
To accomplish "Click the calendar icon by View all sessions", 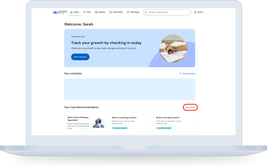I will (181, 74).
